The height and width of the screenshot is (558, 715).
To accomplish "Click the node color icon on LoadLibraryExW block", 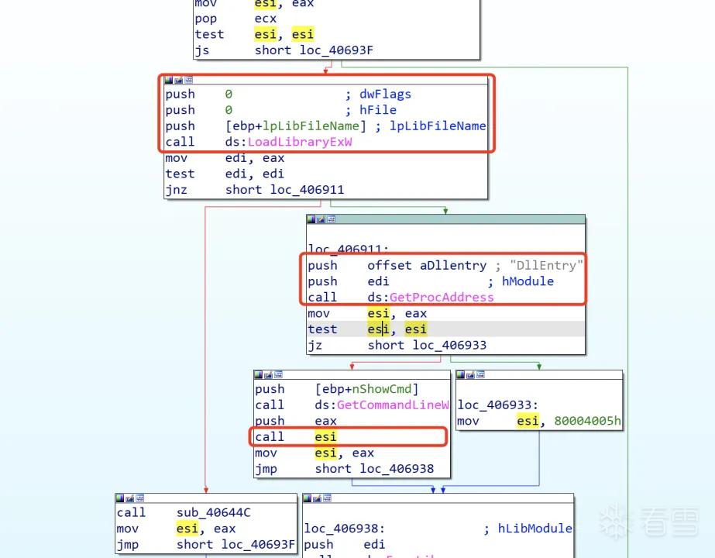I will (x=169, y=81).
